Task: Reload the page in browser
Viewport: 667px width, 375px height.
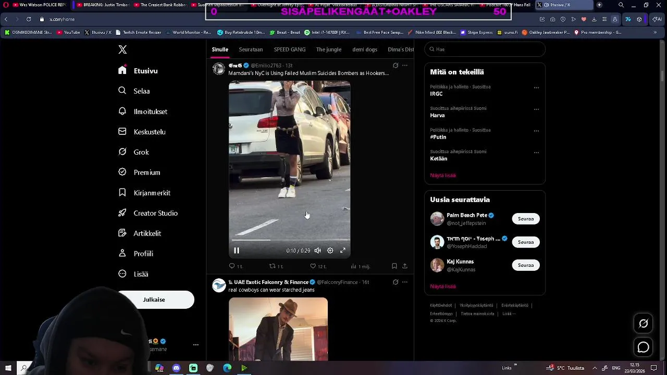Action: 29,19
